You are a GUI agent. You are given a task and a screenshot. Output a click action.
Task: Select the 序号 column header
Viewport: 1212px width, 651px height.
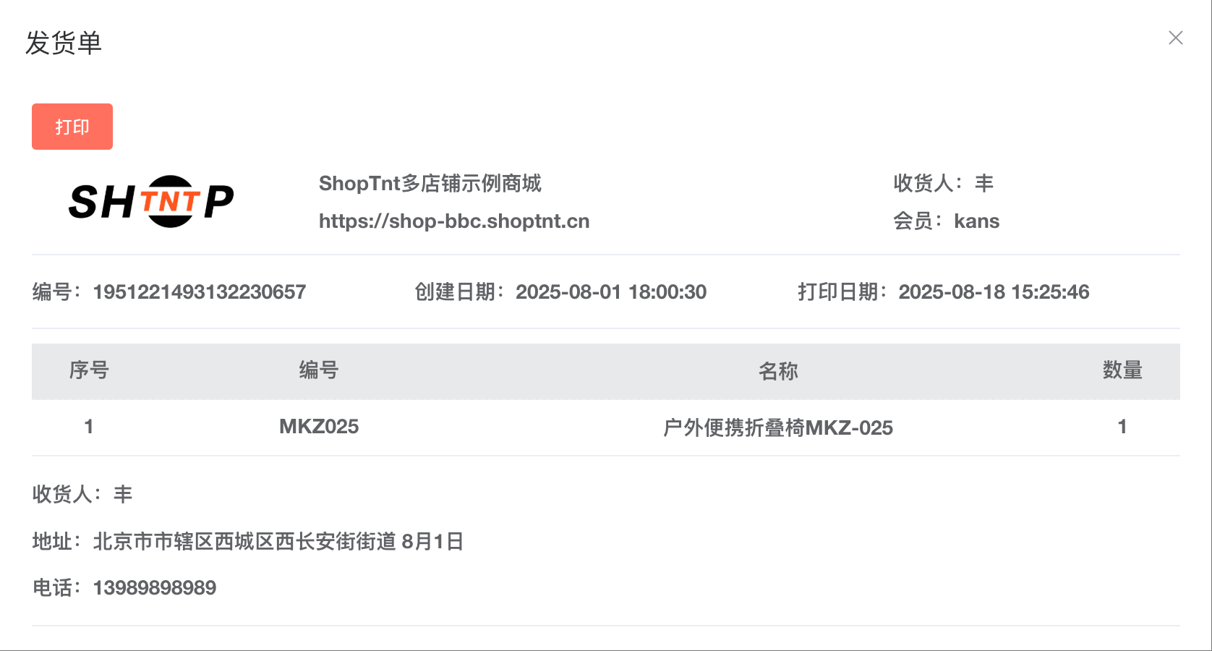(89, 370)
